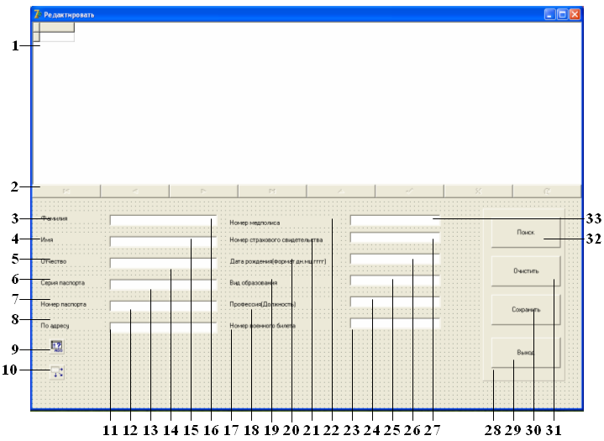Maximize the Редактировать window
The height and width of the screenshot is (441, 604).
(x=562, y=14)
